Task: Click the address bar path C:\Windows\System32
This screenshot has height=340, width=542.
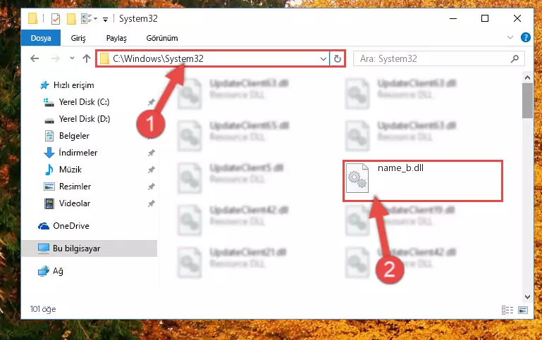Action: (x=158, y=58)
